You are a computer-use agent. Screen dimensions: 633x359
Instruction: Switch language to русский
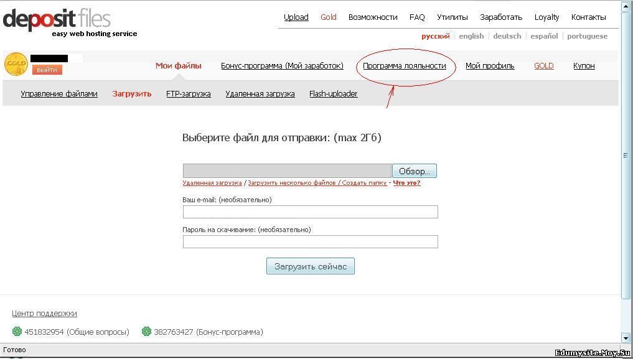436,36
